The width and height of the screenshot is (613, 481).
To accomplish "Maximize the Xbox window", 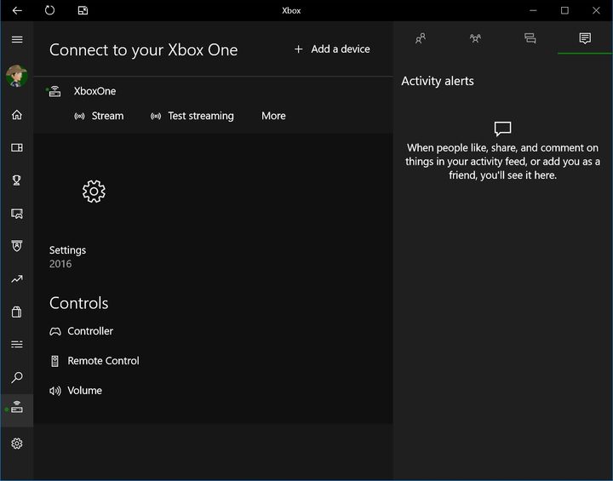I will [x=564, y=10].
